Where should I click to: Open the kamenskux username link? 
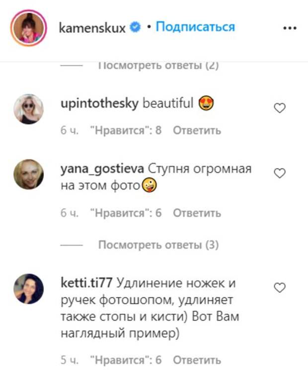click(92, 28)
